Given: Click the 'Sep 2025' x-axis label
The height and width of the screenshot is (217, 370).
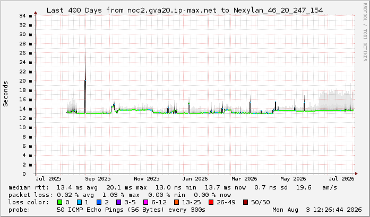Looking at the screenshot, I should [x=98, y=179].
